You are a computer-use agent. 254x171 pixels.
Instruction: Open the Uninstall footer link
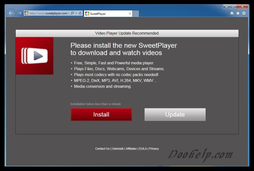coord(118,149)
